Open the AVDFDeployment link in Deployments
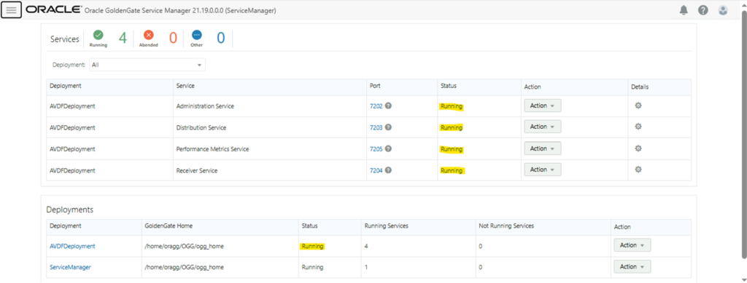 [72, 246]
